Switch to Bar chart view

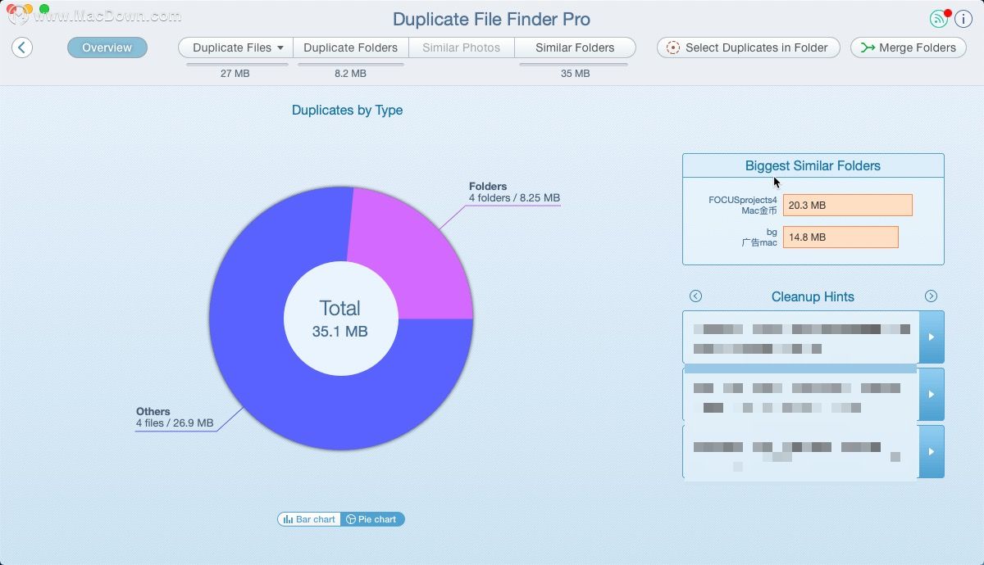click(309, 519)
